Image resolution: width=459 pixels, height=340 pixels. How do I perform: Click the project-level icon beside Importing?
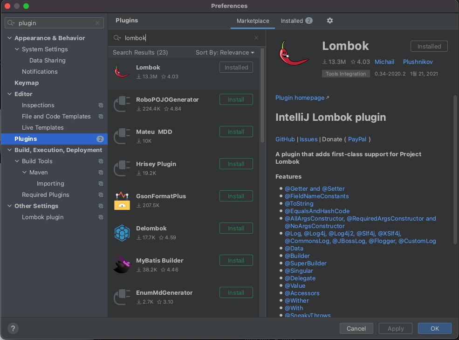point(101,183)
